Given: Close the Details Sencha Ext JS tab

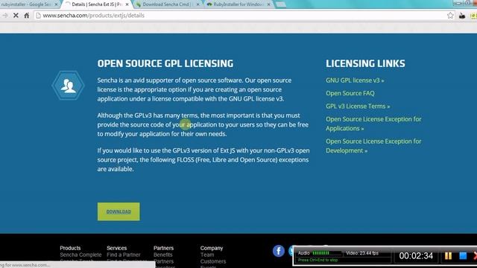Looking at the screenshot, I should (127, 4).
